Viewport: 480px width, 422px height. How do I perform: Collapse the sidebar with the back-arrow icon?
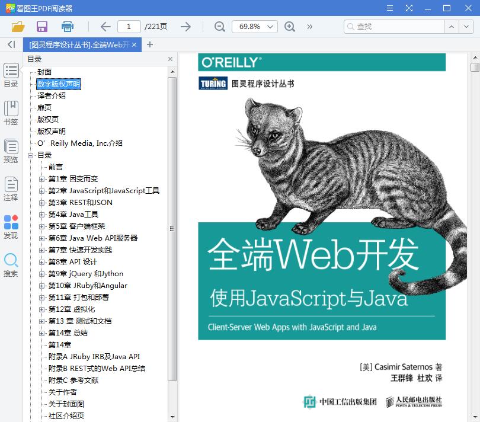11,44
